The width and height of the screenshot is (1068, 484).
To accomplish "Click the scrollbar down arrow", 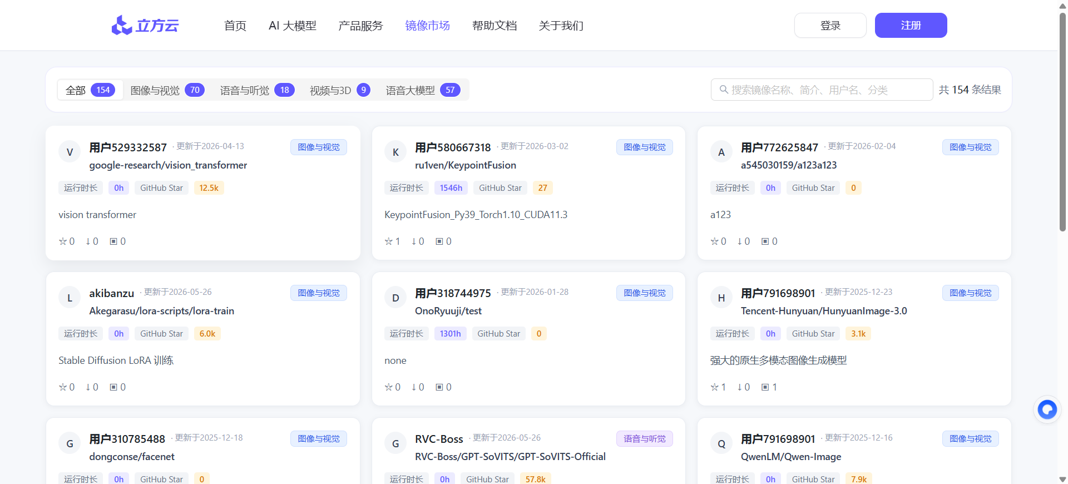I will (1062, 479).
